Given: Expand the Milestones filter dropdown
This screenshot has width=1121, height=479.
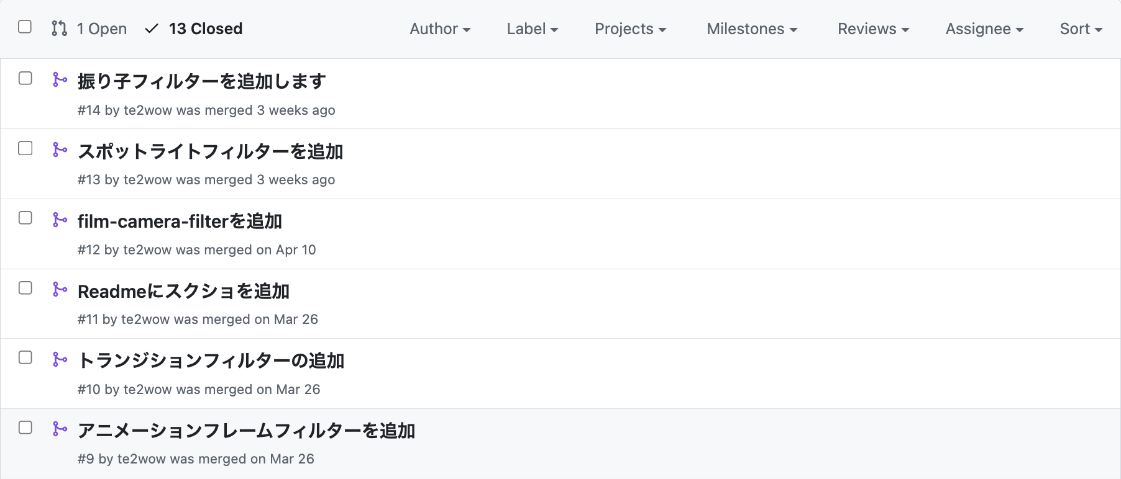Looking at the screenshot, I should 752,29.
